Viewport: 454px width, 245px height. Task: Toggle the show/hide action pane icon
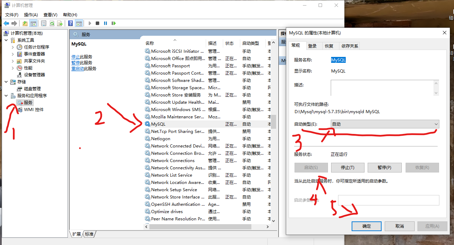coord(79,23)
